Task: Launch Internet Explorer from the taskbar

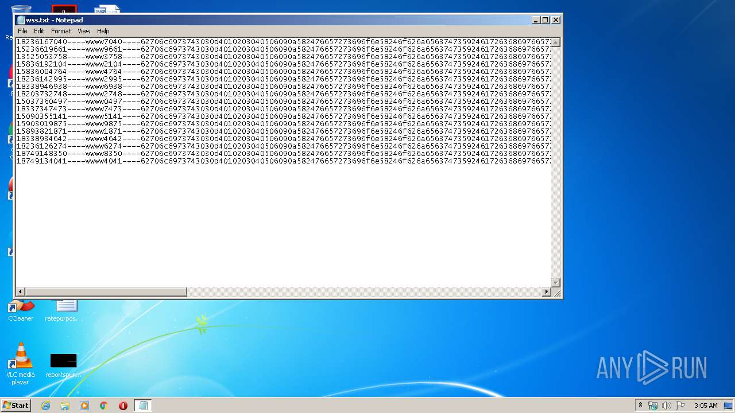Action: [45, 406]
